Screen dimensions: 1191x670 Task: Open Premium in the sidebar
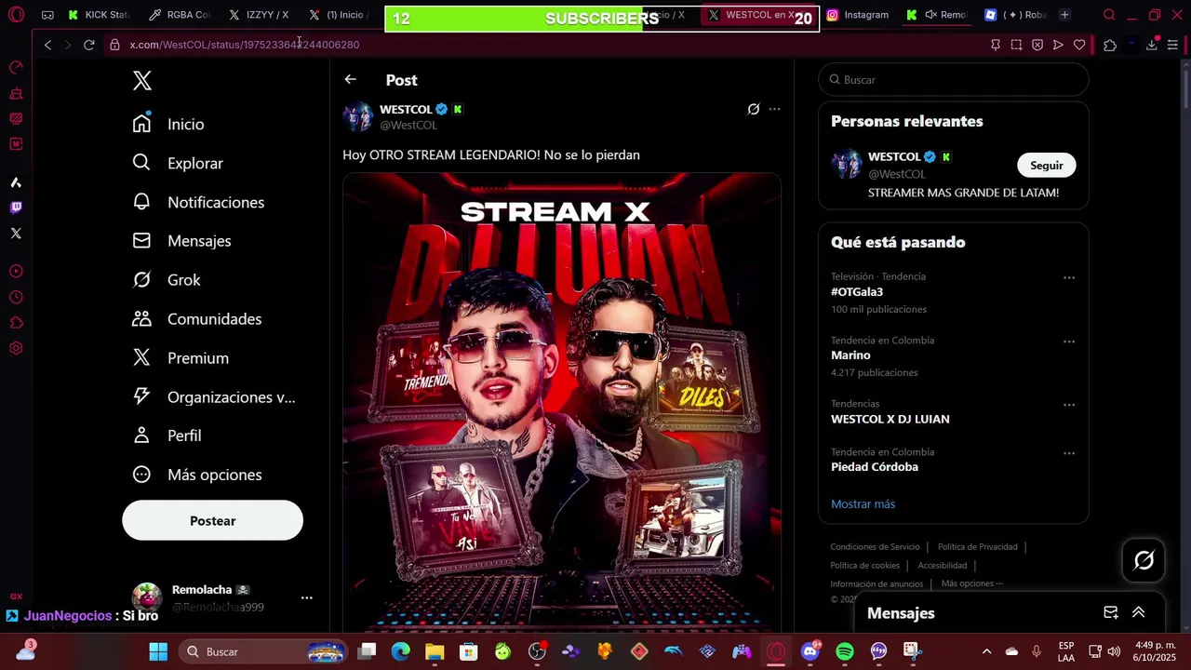point(181,358)
